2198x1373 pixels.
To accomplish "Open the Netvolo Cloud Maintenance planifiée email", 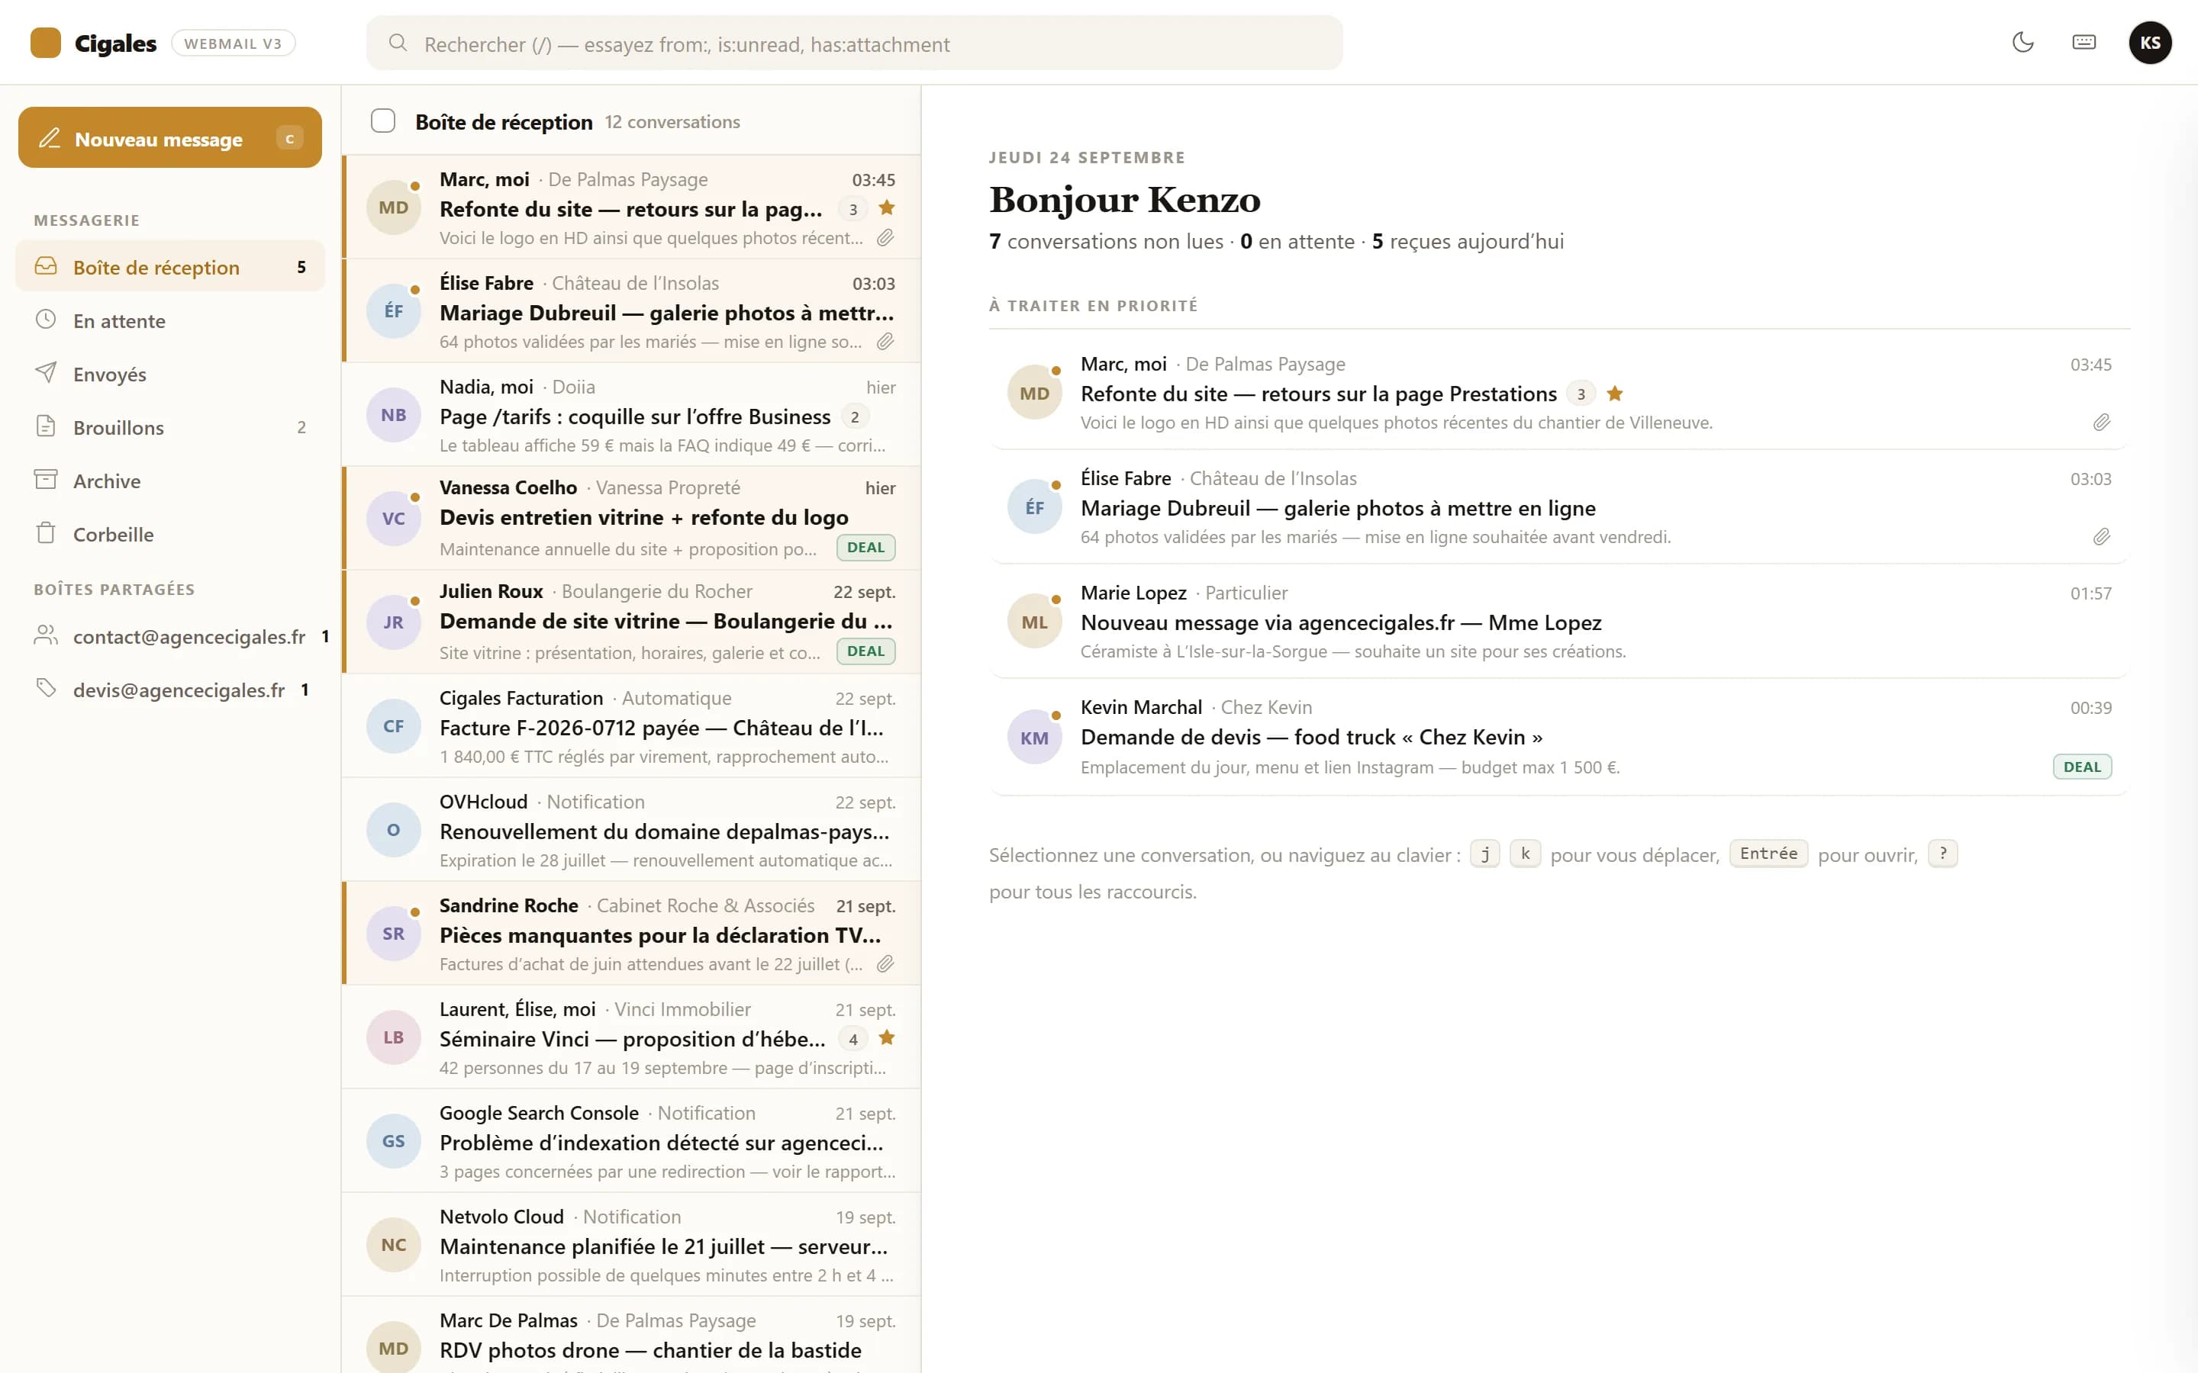I will click(x=631, y=1245).
